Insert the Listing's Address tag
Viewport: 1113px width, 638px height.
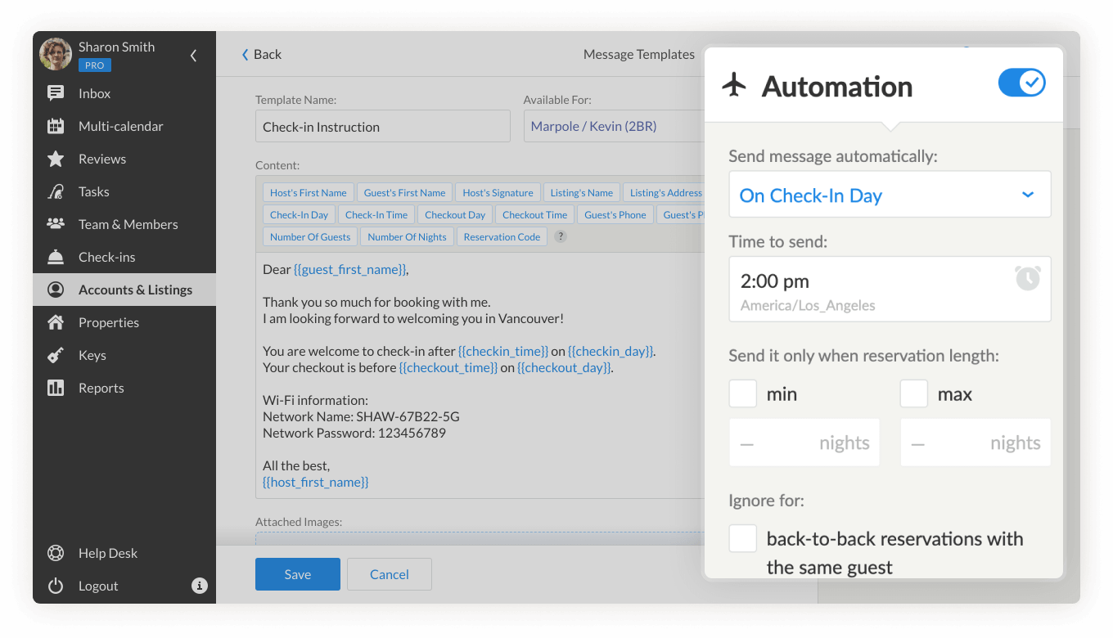click(x=665, y=193)
